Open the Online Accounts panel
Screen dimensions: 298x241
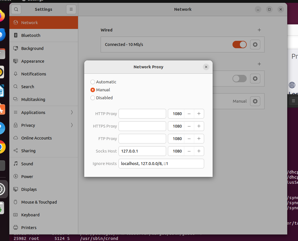point(44,138)
